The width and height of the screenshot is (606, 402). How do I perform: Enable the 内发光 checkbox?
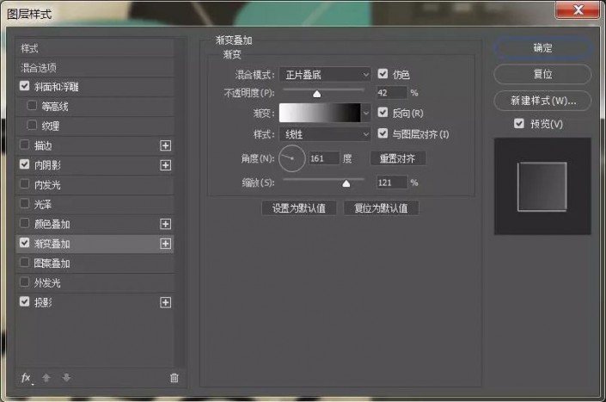tap(24, 184)
